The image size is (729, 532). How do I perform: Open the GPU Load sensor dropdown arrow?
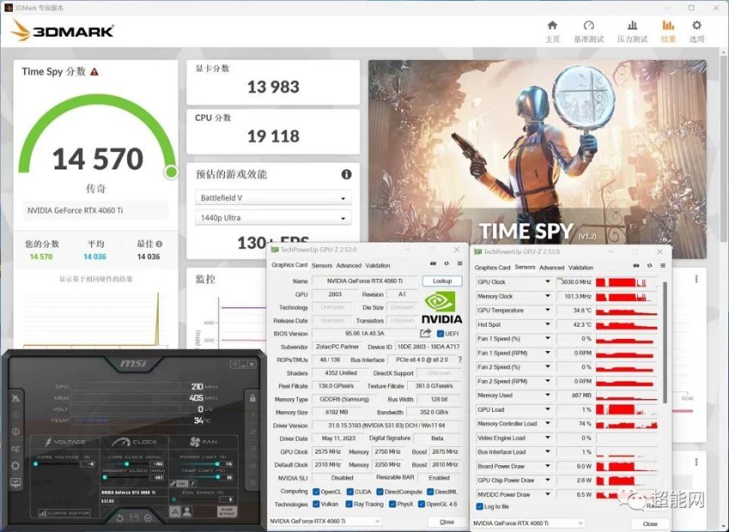point(548,410)
